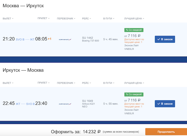Select the В пути column header for Иркутск — Москва
The height and width of the screenshot is (136, 187).
tap(108, 83)
